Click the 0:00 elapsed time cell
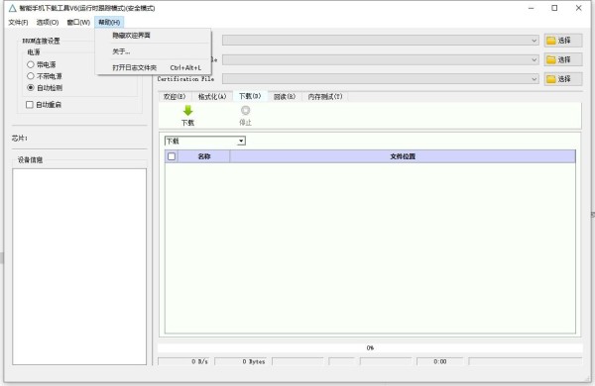Image resolution: width=595 pixels, height=386 pixels. pyautogui.click(x=440, y=362)
